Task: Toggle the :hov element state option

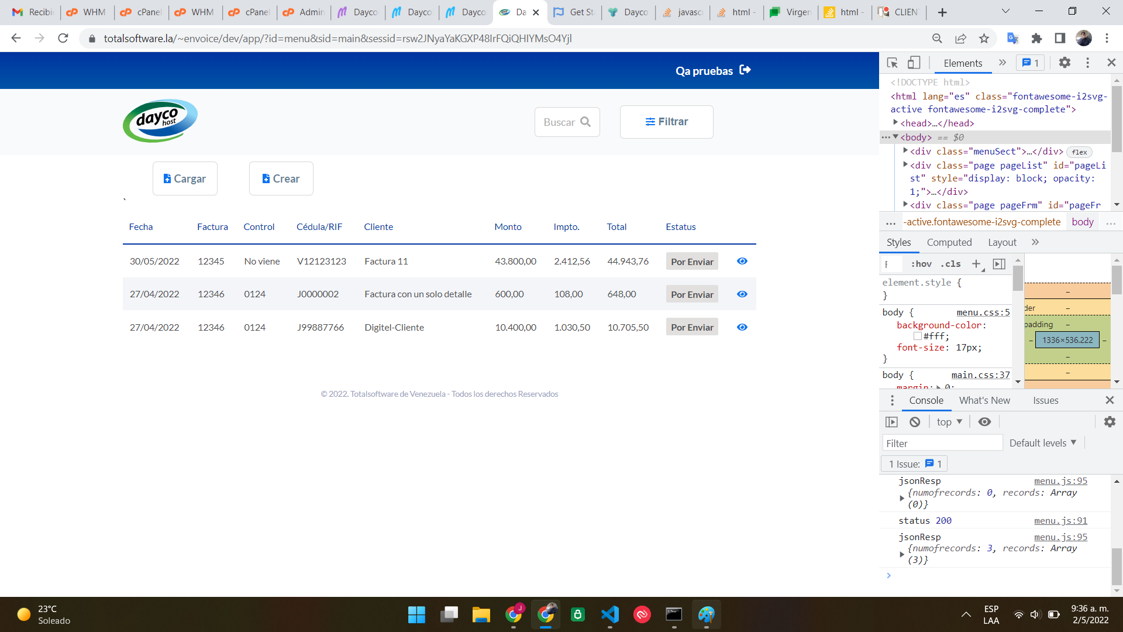Action: click(921, 264)
